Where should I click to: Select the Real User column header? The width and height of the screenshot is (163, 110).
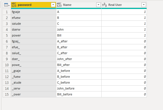[124, 5]
